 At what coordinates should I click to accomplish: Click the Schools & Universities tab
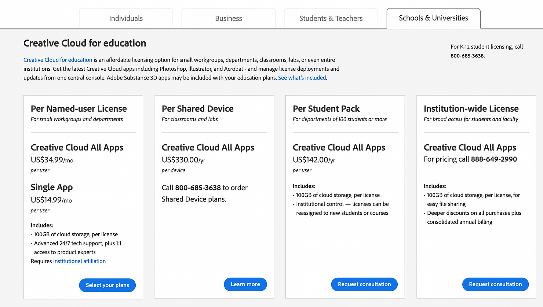coord(433,18)
